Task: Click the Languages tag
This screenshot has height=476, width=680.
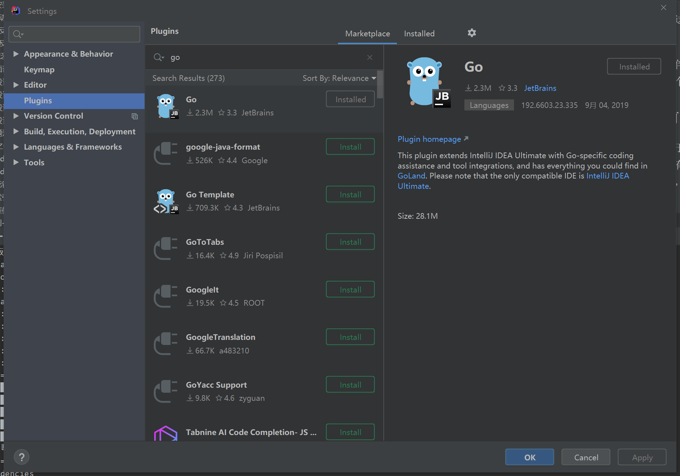Action: click(x=489, y=105)
